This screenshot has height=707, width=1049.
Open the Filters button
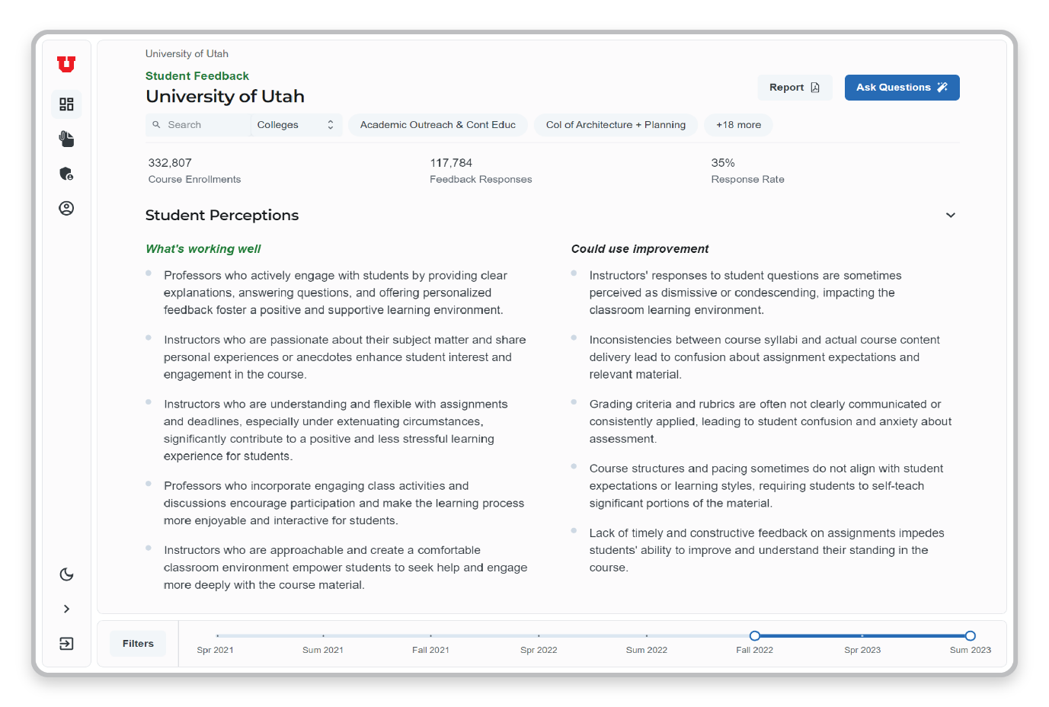pos(138,644)
